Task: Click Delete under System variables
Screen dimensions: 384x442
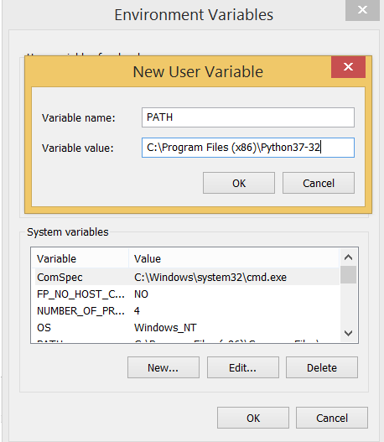Action: point(322,367)
